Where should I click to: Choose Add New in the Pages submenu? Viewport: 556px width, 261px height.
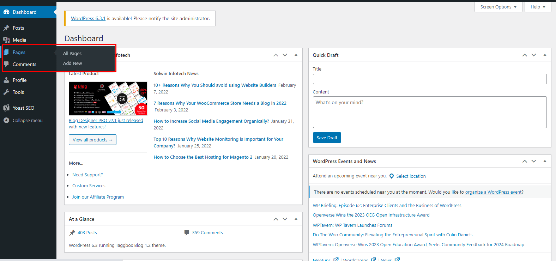pyautogui.click(x=73, y=63)
